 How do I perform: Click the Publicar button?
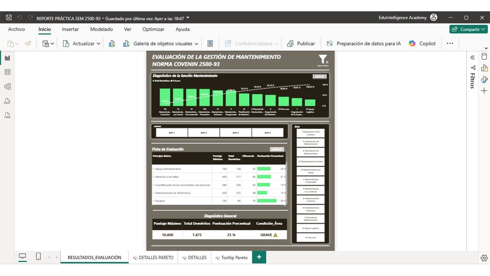[301, 44]
